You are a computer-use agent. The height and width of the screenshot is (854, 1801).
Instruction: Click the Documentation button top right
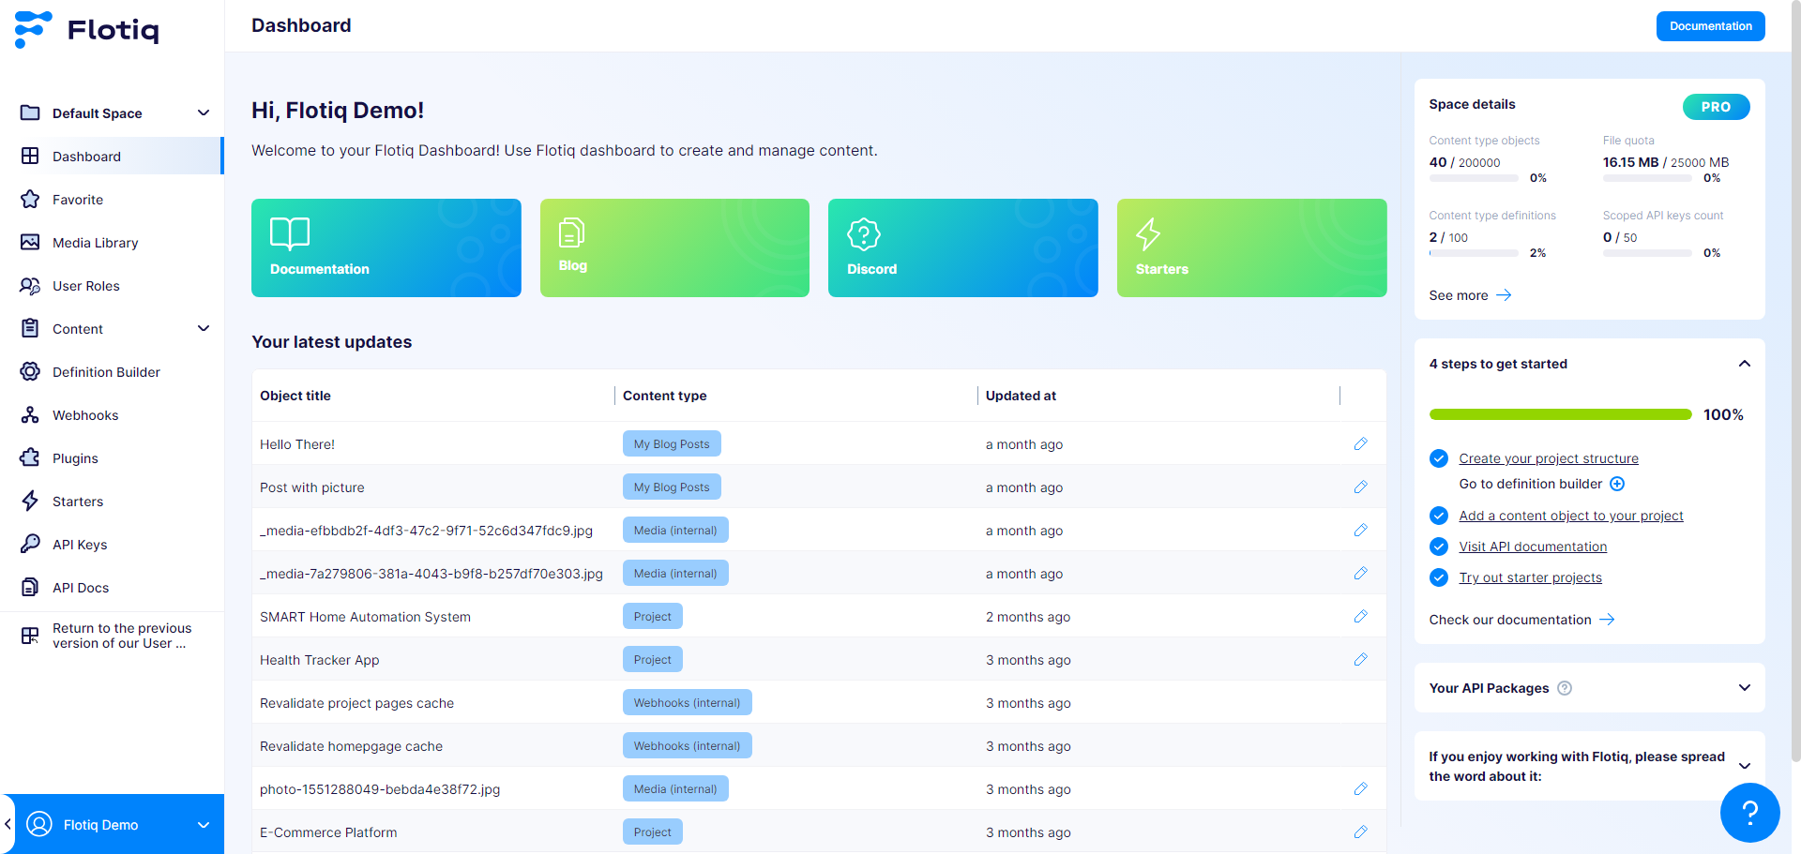pos(1710,25)
